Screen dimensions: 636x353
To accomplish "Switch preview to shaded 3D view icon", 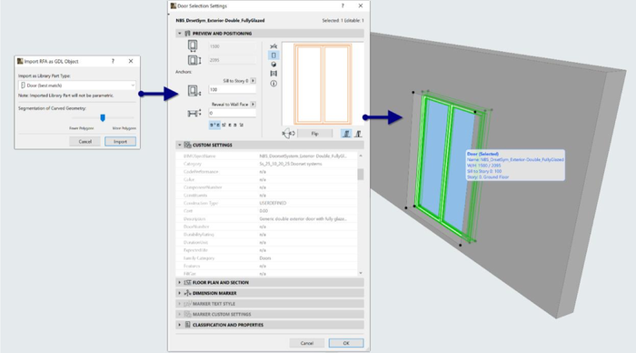I will (273, 65).
